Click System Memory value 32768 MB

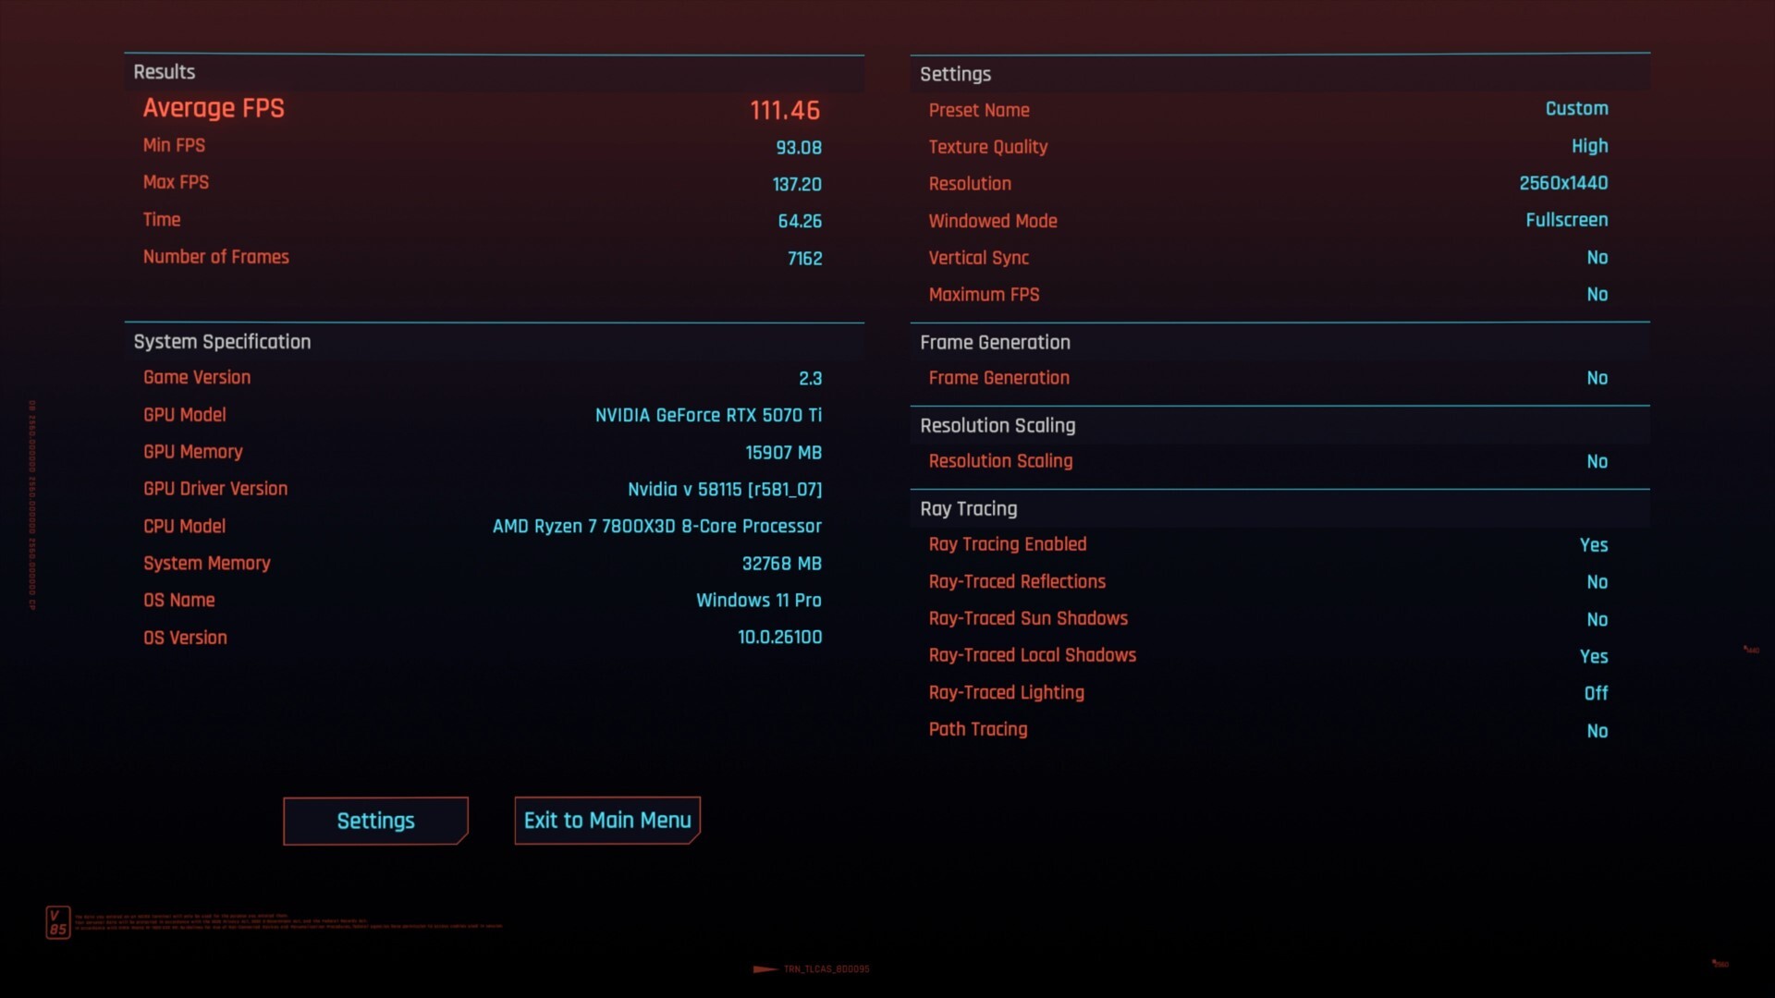(781, 564)
